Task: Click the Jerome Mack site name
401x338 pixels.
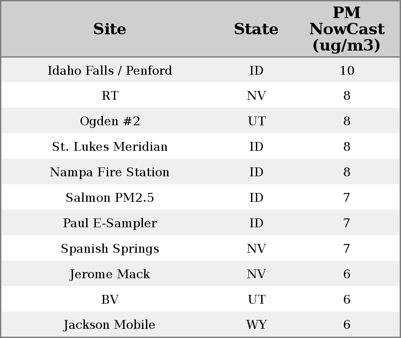Action: (x=110, y=274)
